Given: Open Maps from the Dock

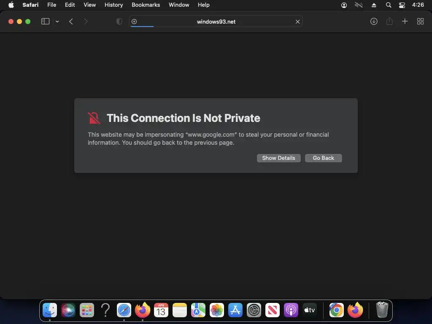Looking at the screenshot, I should pyautogui.click(x=198, y=310).
